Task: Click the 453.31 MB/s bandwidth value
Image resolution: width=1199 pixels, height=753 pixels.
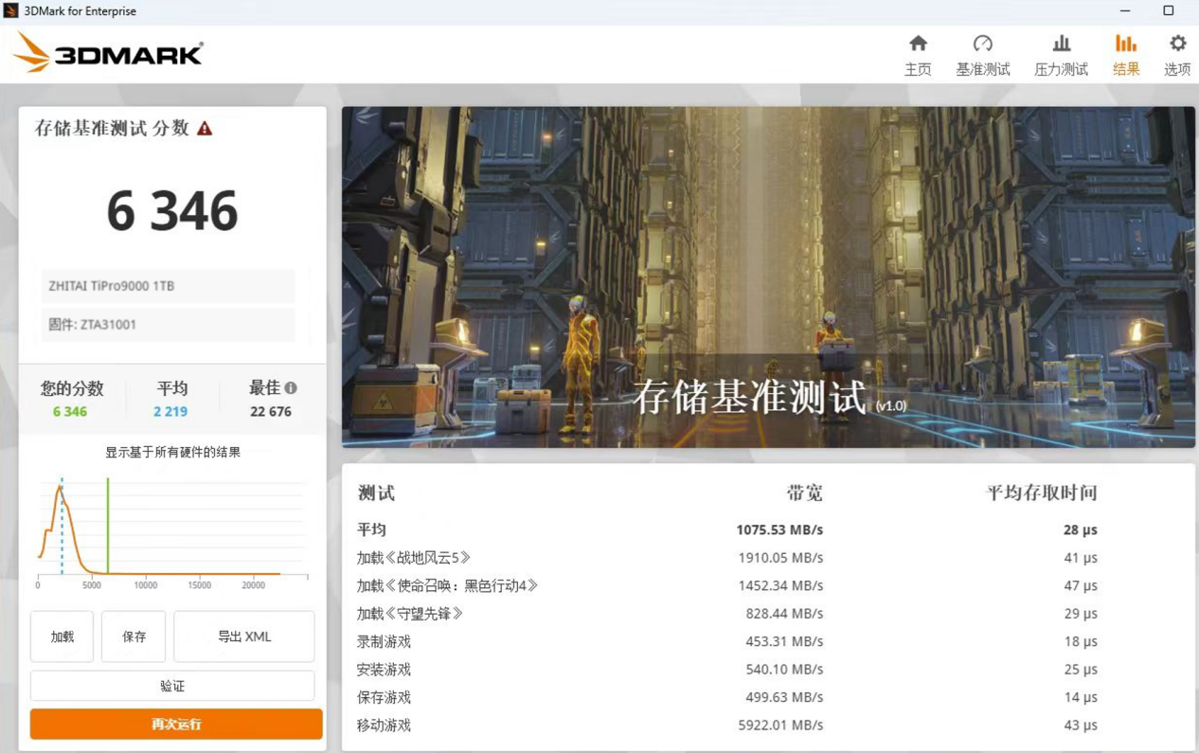Action: pos(784,641)
